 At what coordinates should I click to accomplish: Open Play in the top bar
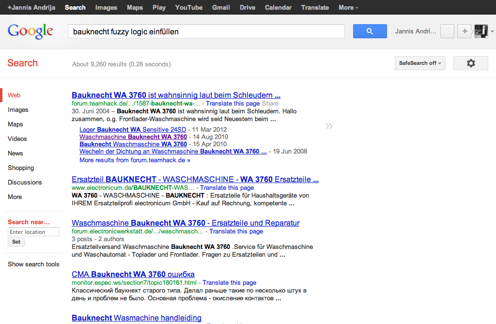point(159,8)
